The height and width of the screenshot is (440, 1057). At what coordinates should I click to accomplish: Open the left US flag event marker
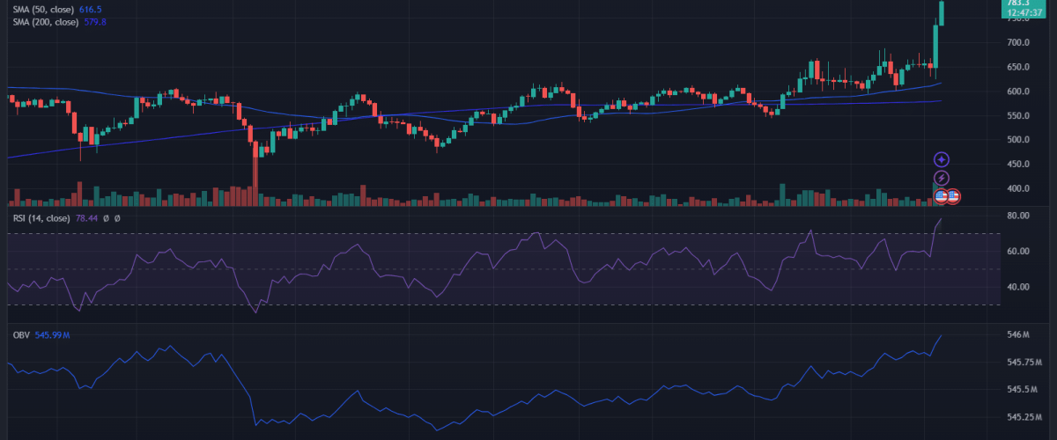(941, 195)
